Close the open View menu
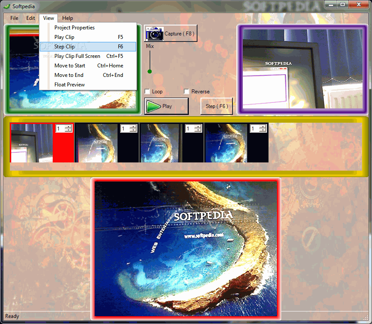 pos(48,18)
